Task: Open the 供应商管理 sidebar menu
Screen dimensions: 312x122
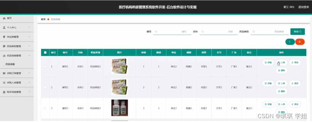Action: click(x=17, y=37)
